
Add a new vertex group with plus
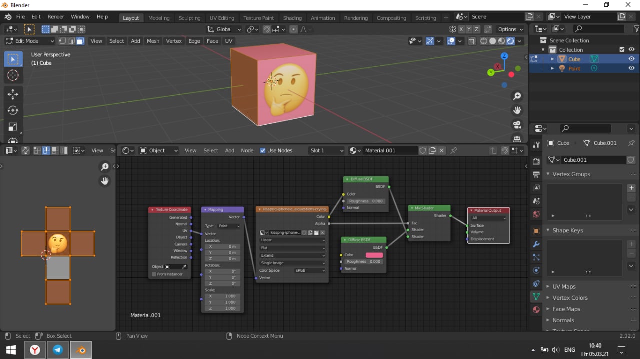click(x=631, y=188)
